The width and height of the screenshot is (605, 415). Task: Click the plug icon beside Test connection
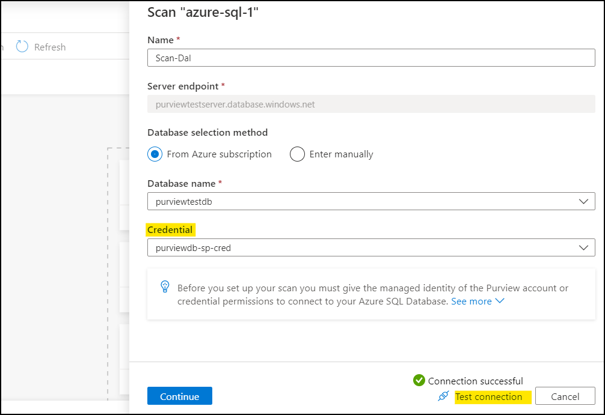(x=444, y=396)
